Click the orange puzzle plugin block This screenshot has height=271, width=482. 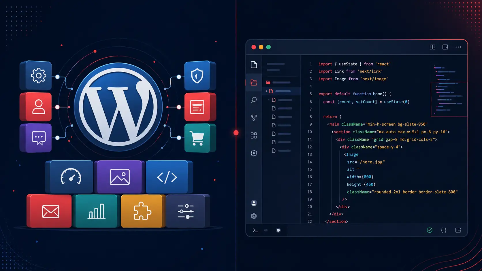pos(143,211)
